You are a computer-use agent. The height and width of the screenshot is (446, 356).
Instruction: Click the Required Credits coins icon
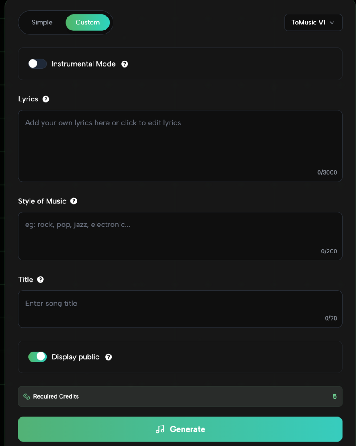(x=27, y=397)
